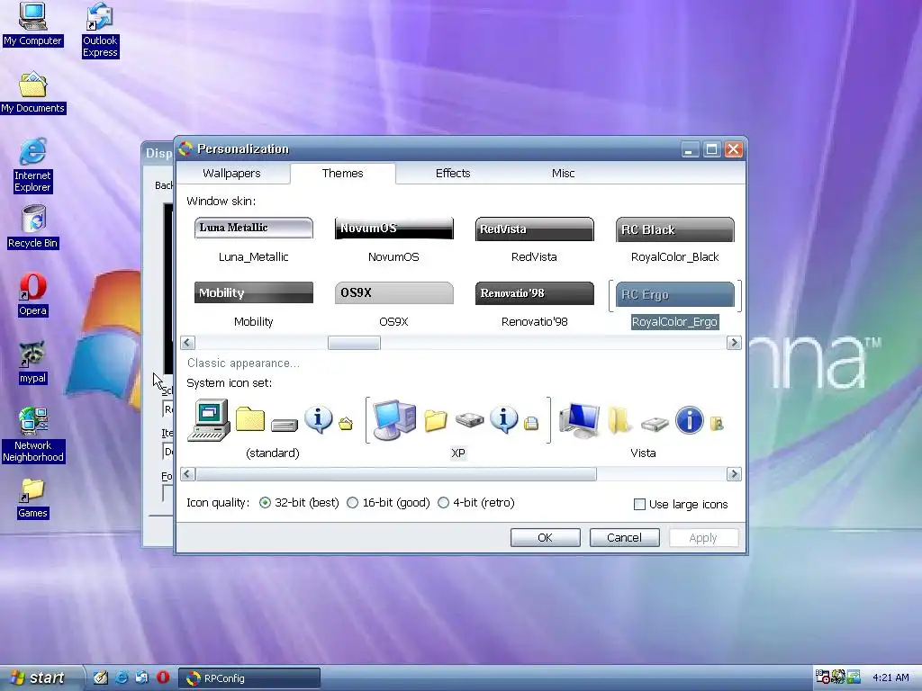Click the system tray clock
This screenshot has height=691, width=922.
890,678
